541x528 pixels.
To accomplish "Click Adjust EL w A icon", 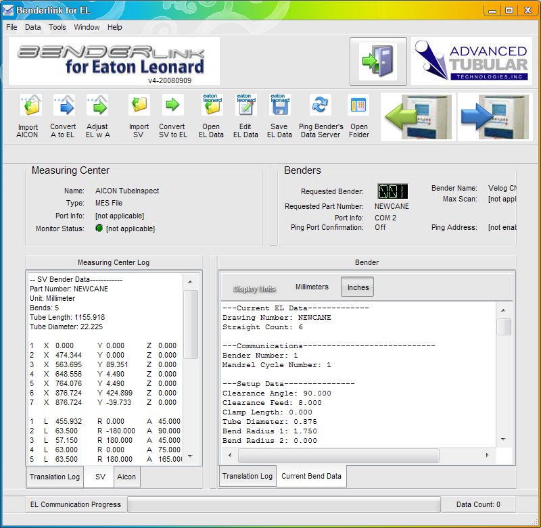I will click(x=97, y=105).
